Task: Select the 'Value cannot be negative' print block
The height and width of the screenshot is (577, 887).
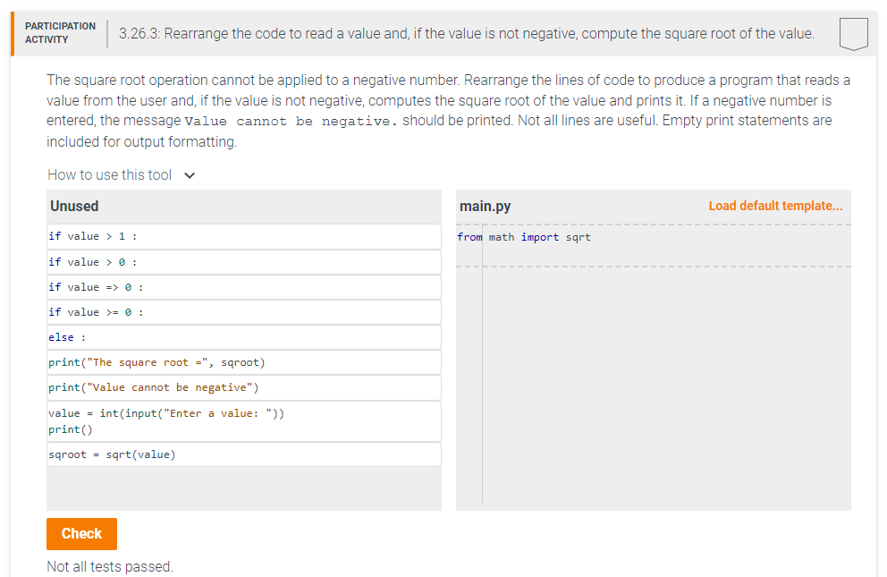Action: coord(243,387)
